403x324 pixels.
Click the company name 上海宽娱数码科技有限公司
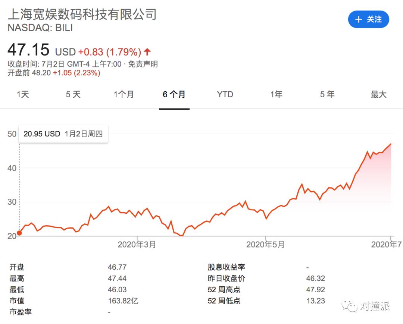tap(82, 14)
